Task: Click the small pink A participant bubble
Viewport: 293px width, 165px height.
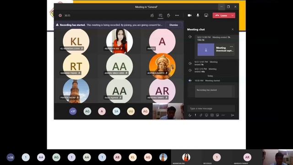Action: pos(102,111)
